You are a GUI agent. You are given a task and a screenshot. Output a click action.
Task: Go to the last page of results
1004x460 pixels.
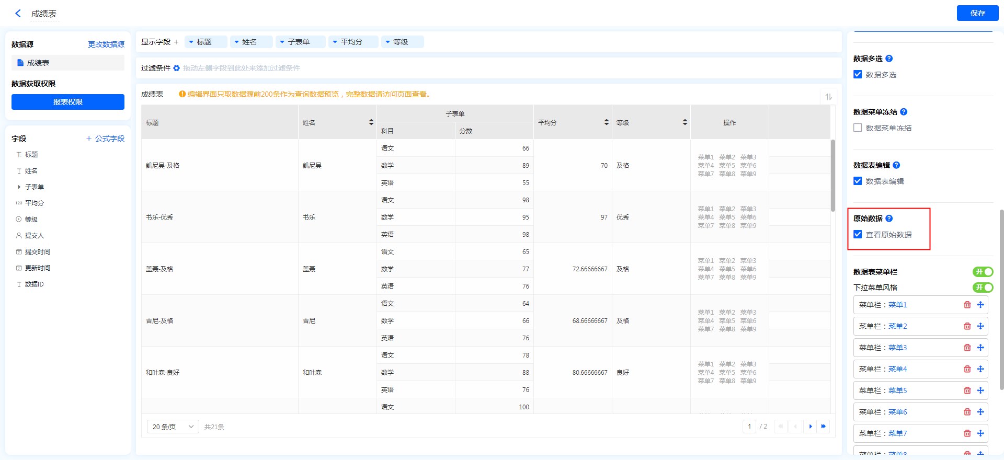click(x=824, y=427)
